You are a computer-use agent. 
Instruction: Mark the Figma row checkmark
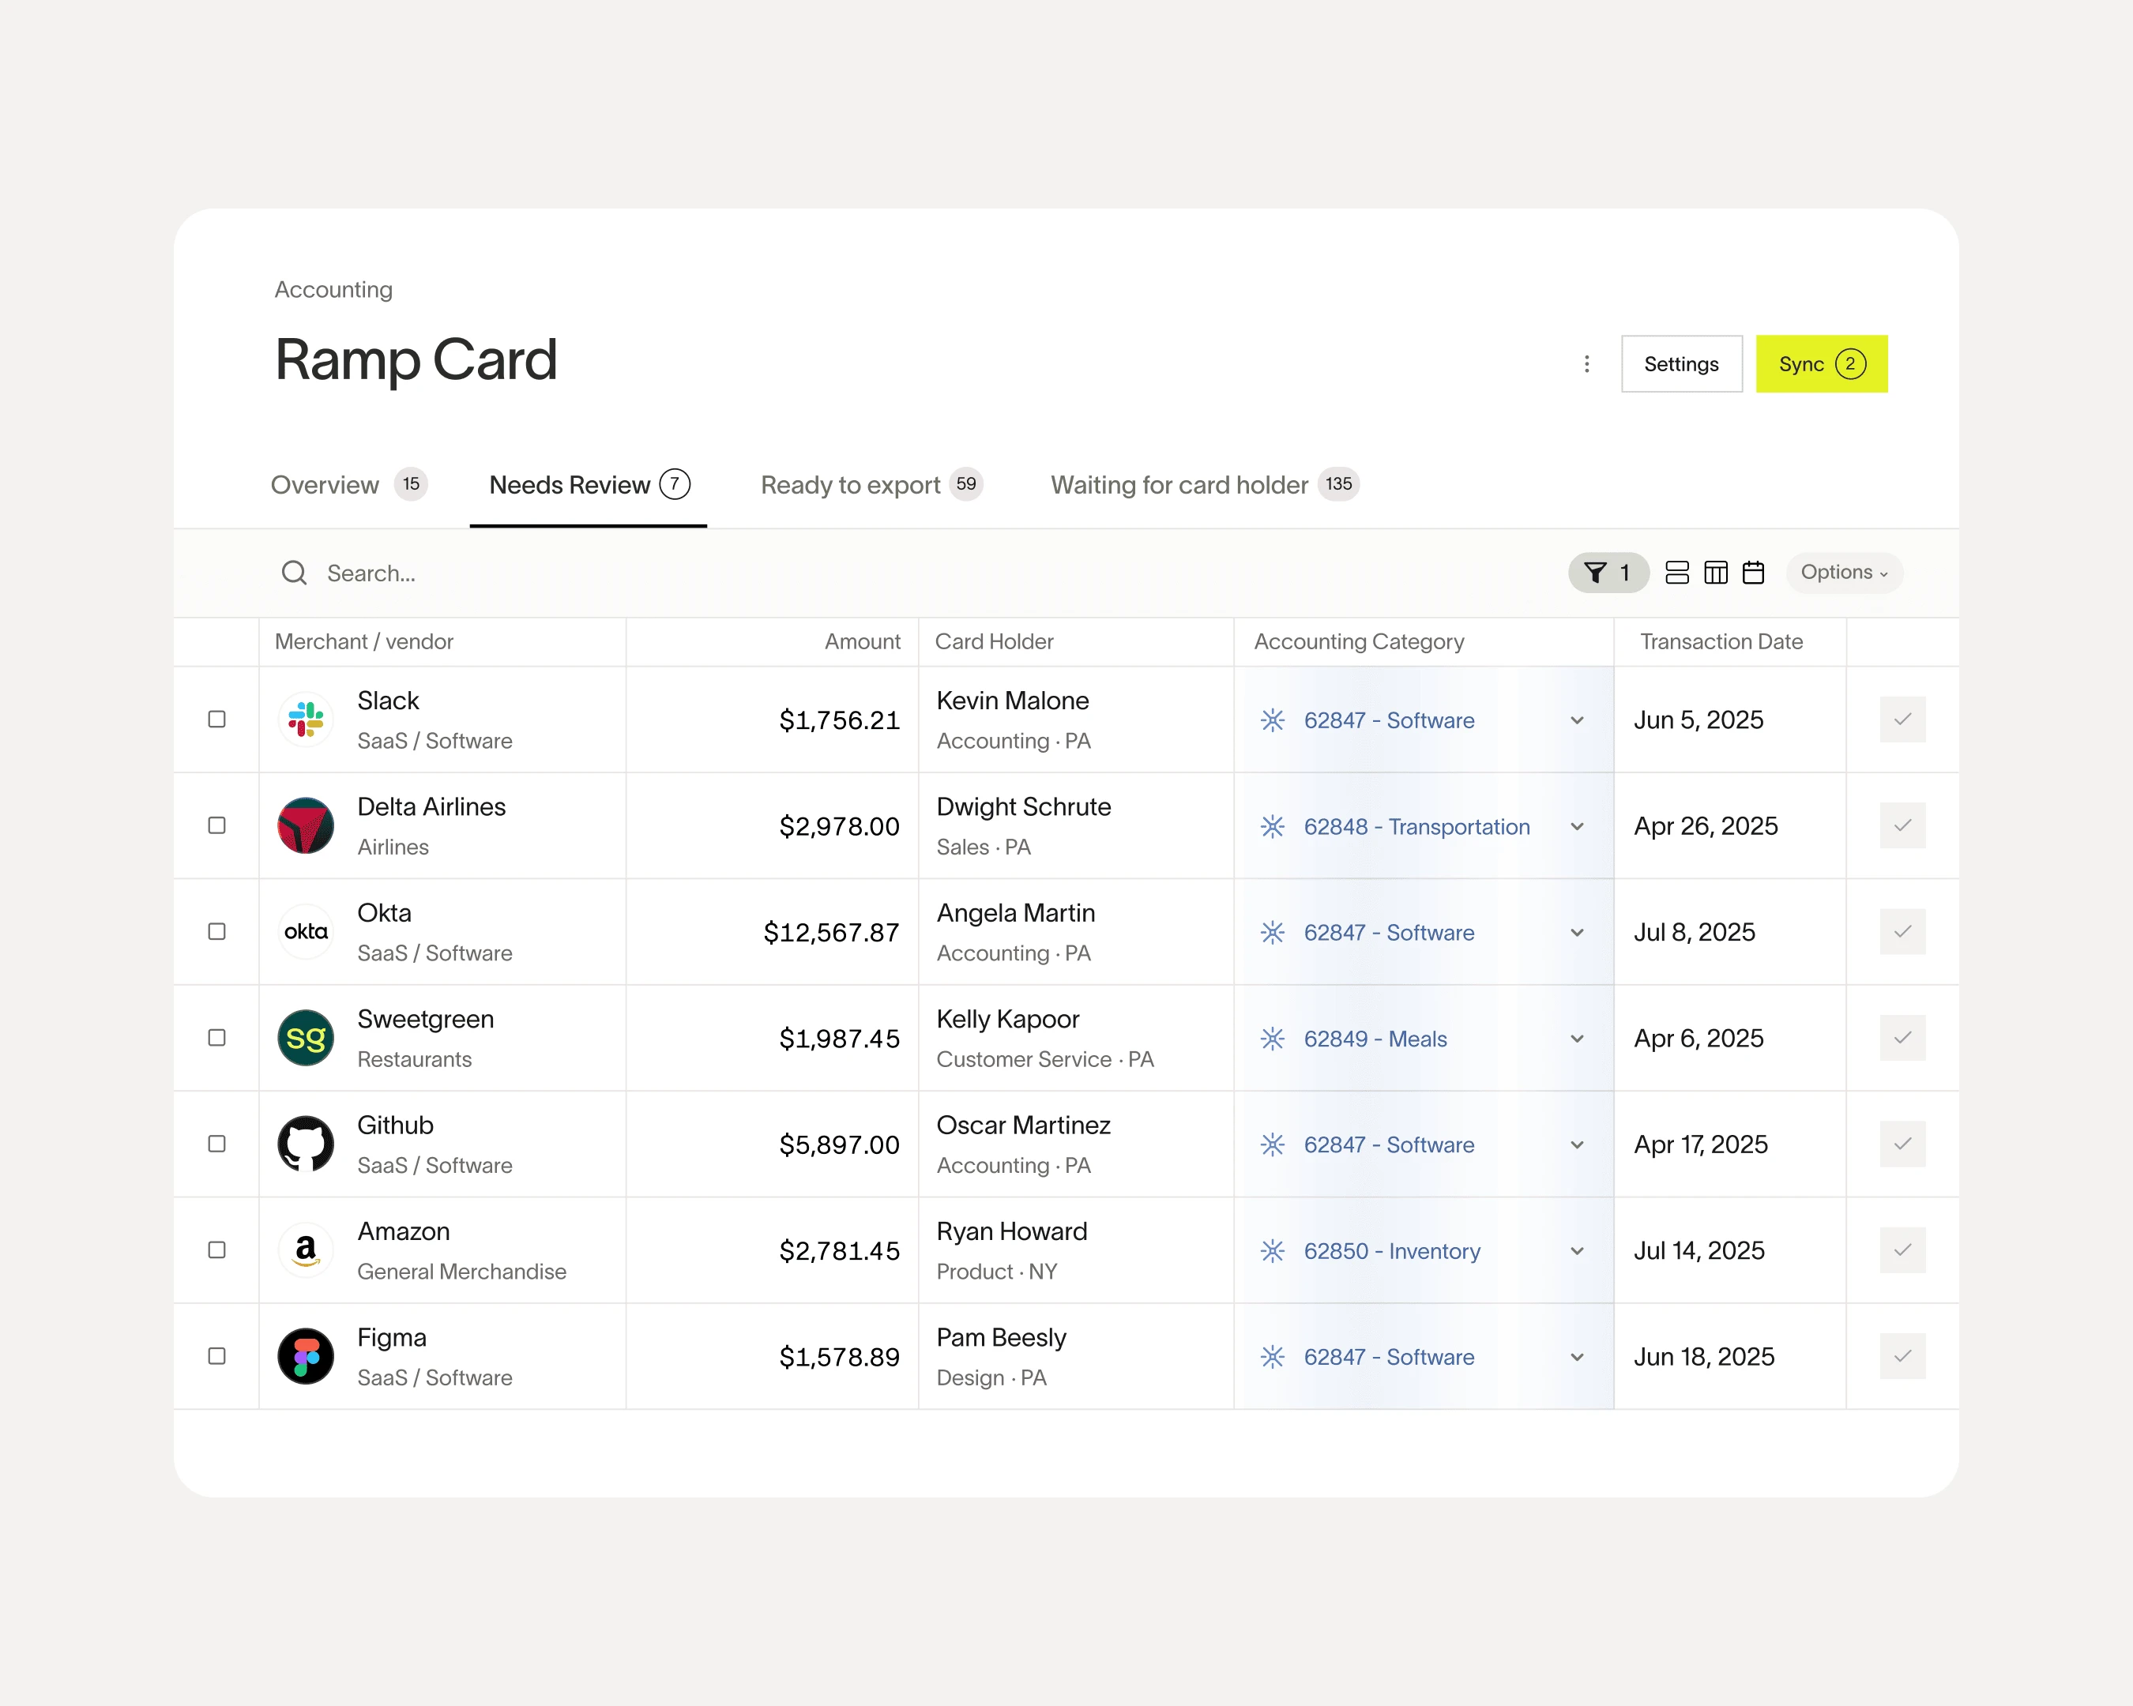(x=1902, y=1356)
